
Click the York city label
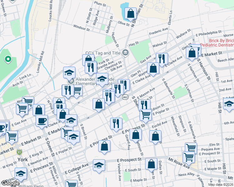click(23, 160)
